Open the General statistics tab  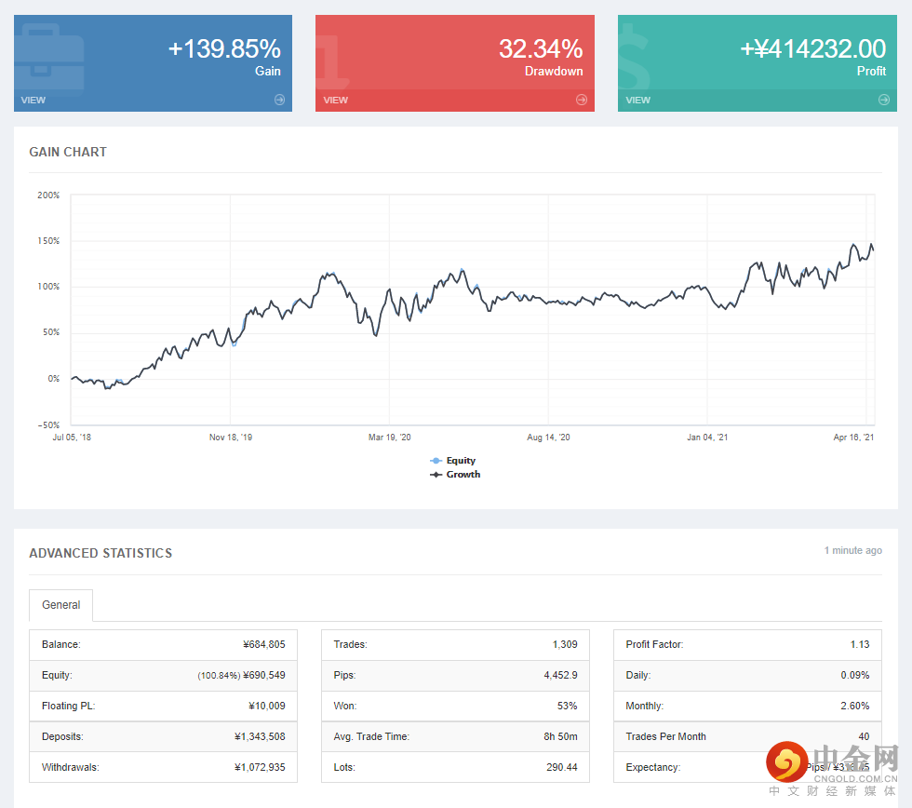pos(61,605)
